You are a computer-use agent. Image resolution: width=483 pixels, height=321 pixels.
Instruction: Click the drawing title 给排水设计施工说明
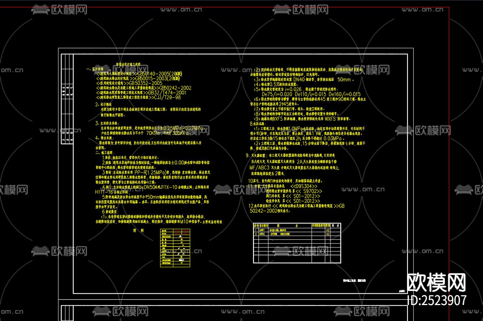pyautogui.click(x=128, y=65)
